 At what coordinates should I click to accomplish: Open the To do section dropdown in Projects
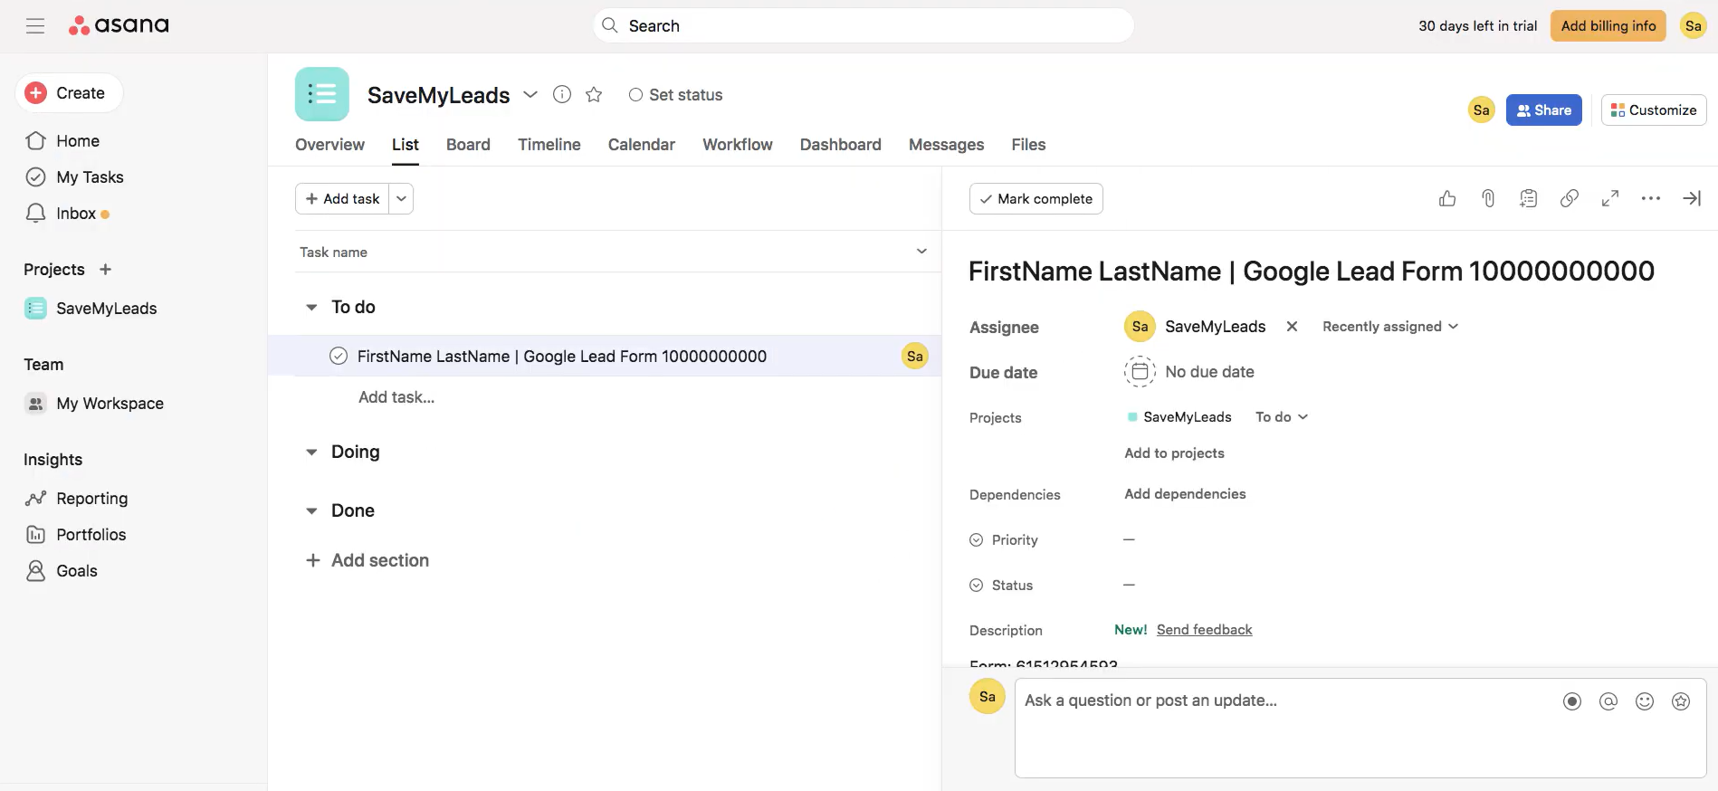coord(1282,417)
